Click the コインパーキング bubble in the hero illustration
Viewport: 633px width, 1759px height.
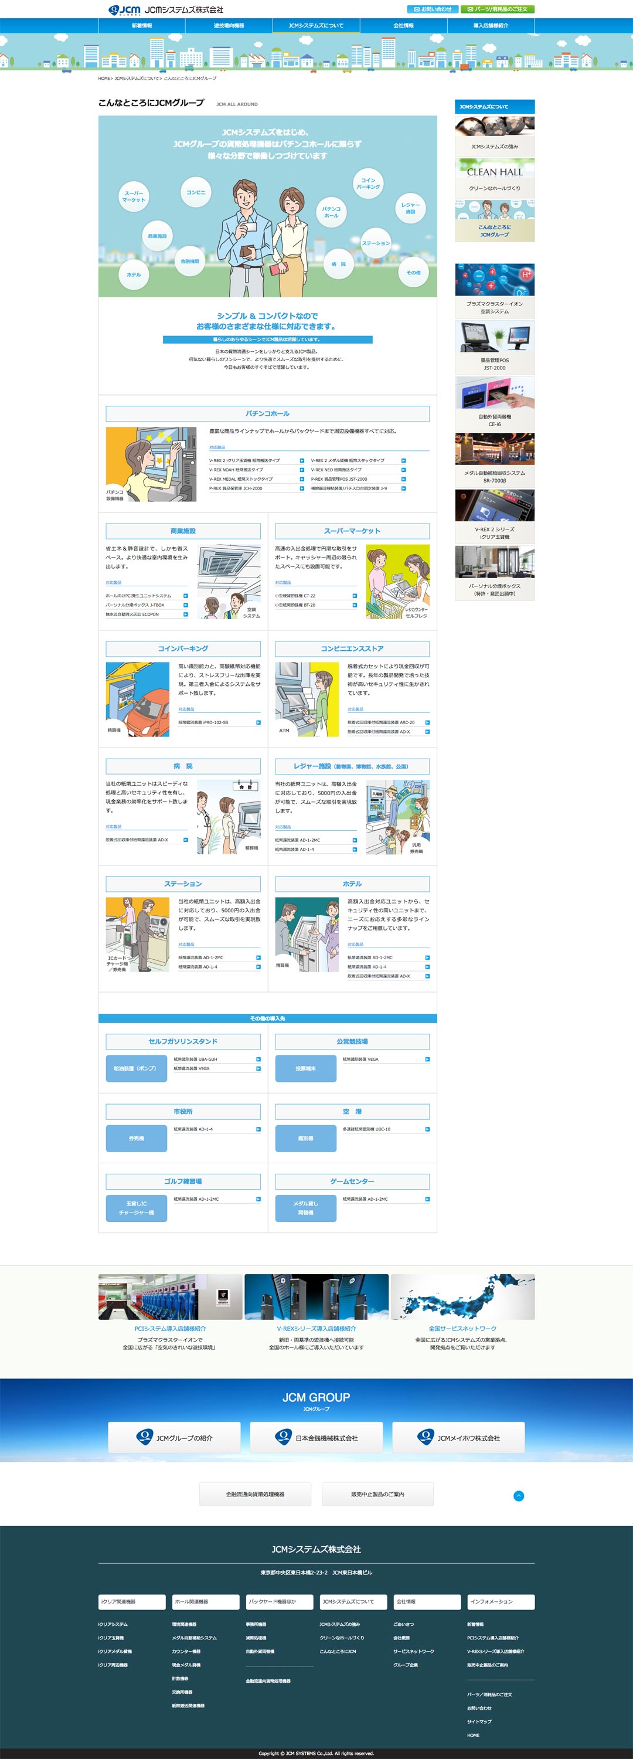pyautogui.click(x=368, y=184)
